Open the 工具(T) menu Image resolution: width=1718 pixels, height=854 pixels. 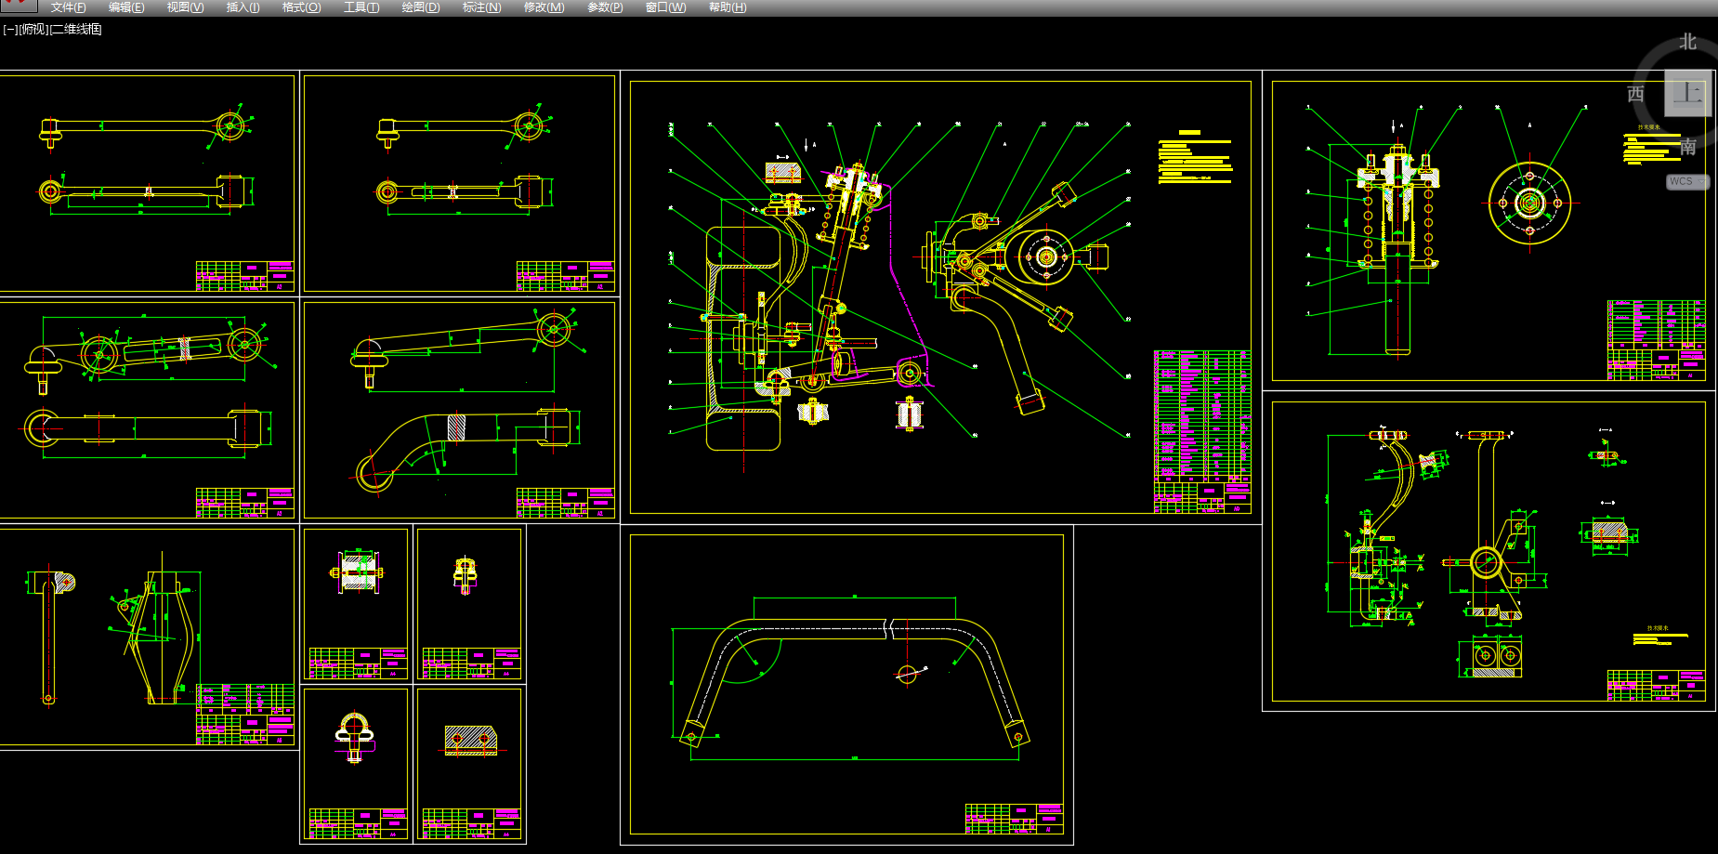(x=361, y=7)
